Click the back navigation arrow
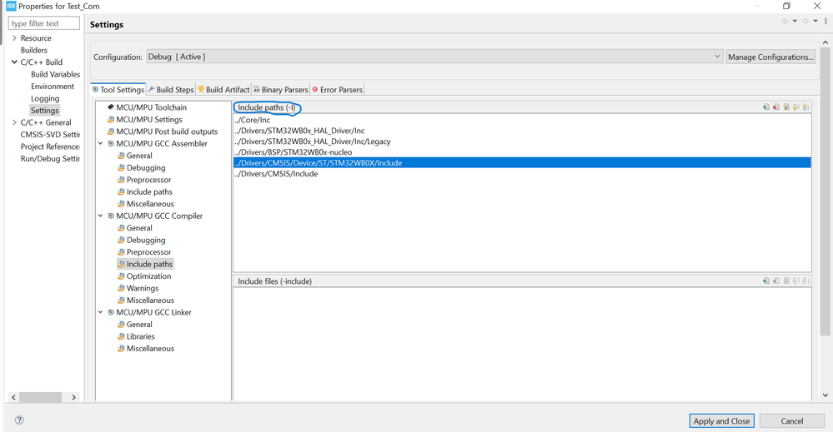833x432 pixels. (x=785, y=22)
